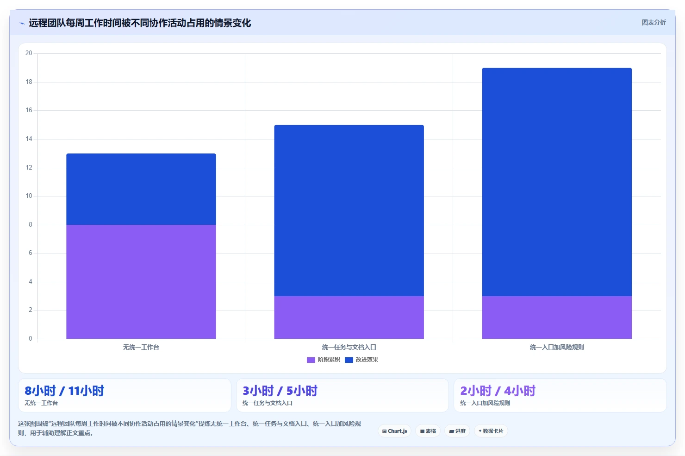Click blue 改进效果 legend color box
Screen dimensions: 685x456
349,360
